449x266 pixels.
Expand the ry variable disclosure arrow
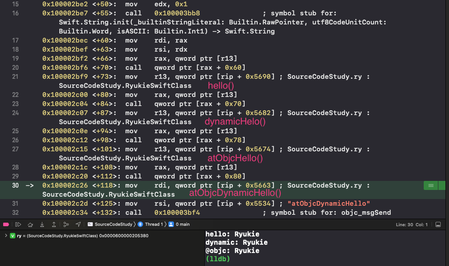pos(6,236)
